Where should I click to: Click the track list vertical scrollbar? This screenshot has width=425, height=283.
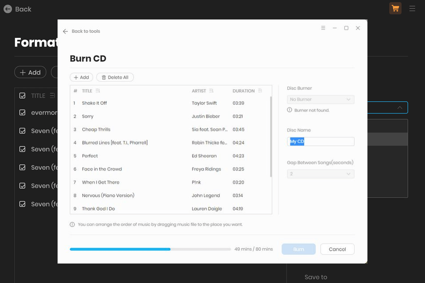[x=270, y=137]
